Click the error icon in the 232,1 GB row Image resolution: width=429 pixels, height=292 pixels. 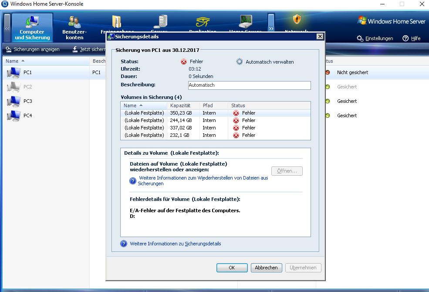[236, 135]
